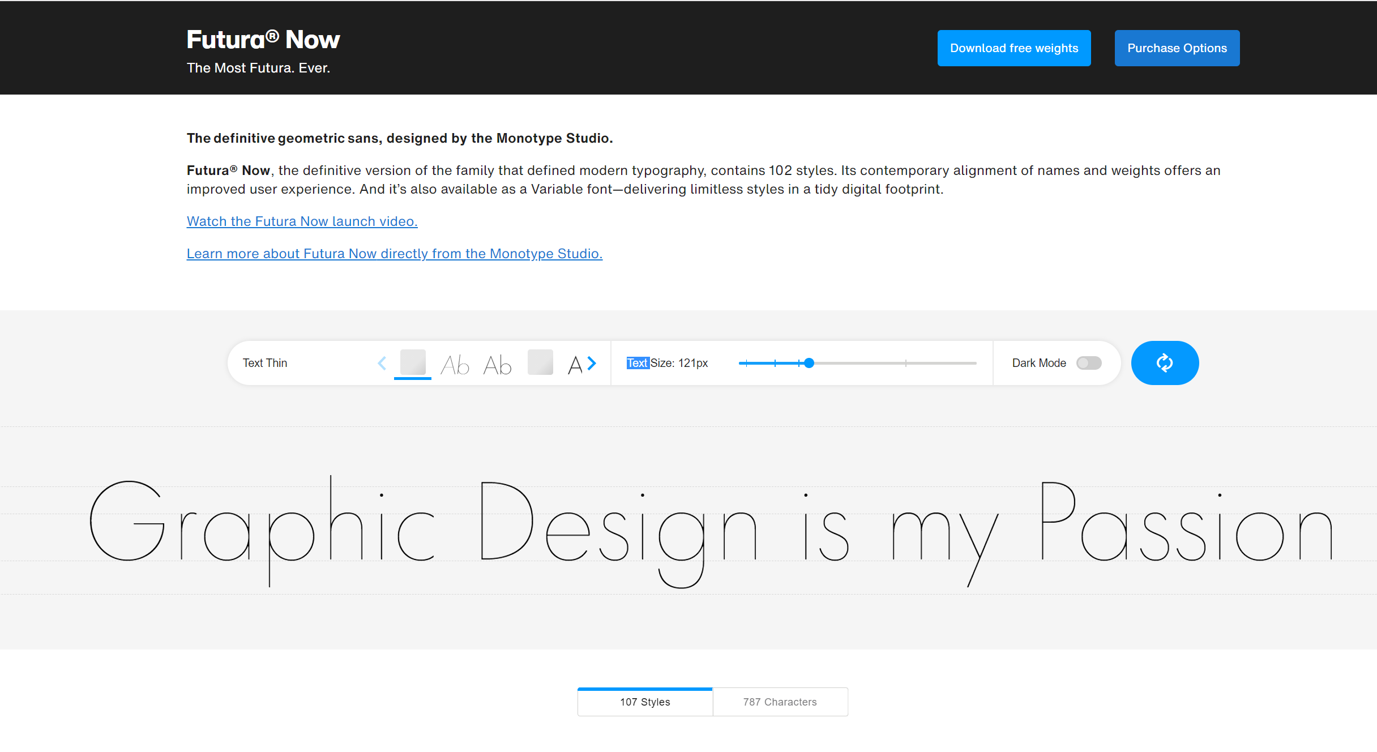
Task: Go to previous font styles with left chevron
Action: click(x=382, y=363)
